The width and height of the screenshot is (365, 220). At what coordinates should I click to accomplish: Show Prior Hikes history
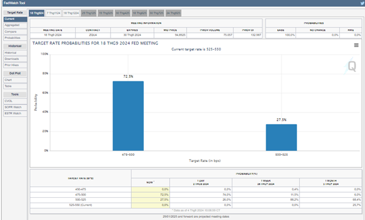click(15, 65)
